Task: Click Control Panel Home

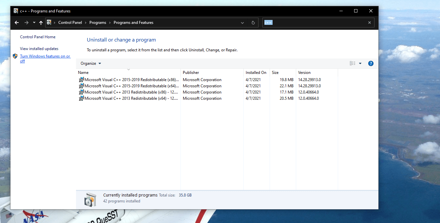Action: 37,37
